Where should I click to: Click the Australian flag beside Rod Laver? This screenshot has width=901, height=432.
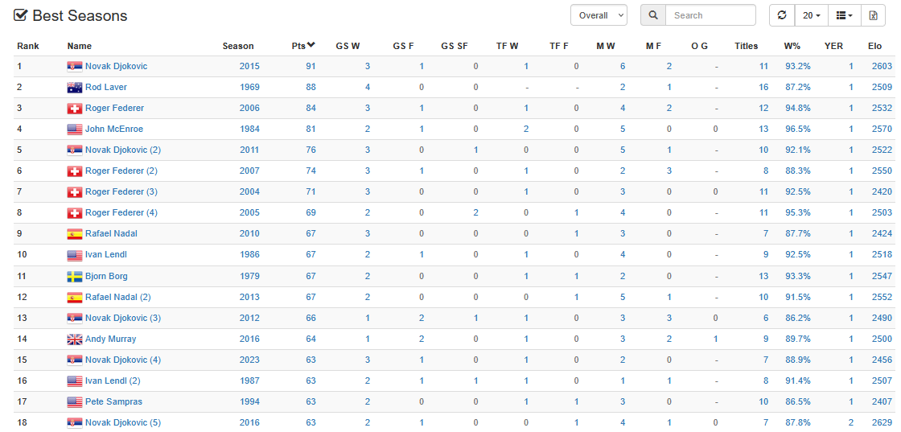pyautogui.click(x=75, y=88)
